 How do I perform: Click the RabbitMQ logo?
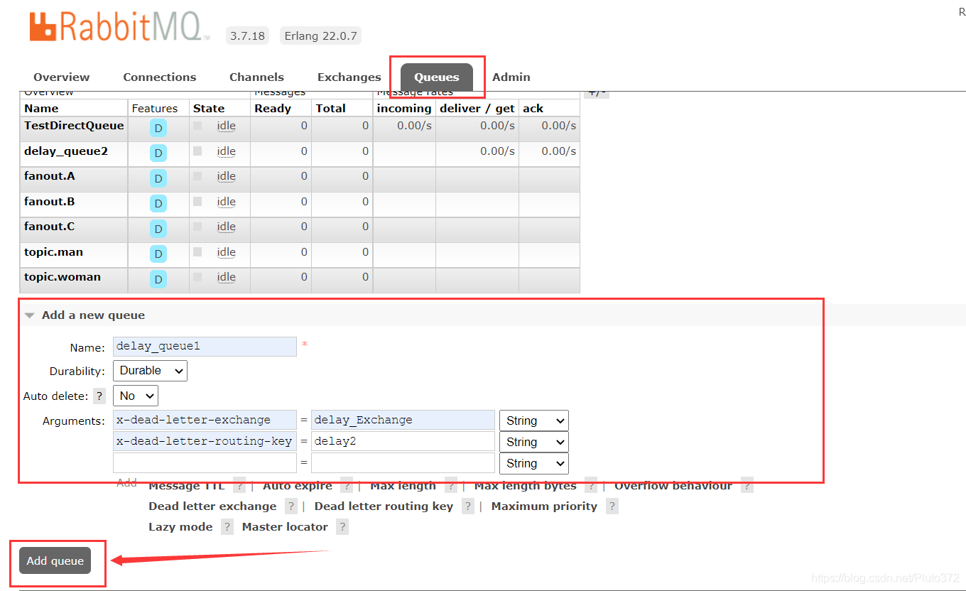[119, 26]
